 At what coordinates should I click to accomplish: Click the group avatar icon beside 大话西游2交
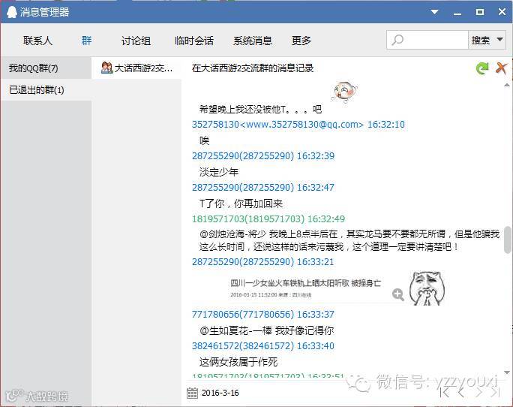pyautogui.click(x=106, y=68)
